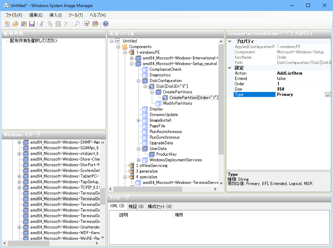Screen dimensions: 333x248
Task: Open the Type value dropdown arrow
Action: click(327, 95)
